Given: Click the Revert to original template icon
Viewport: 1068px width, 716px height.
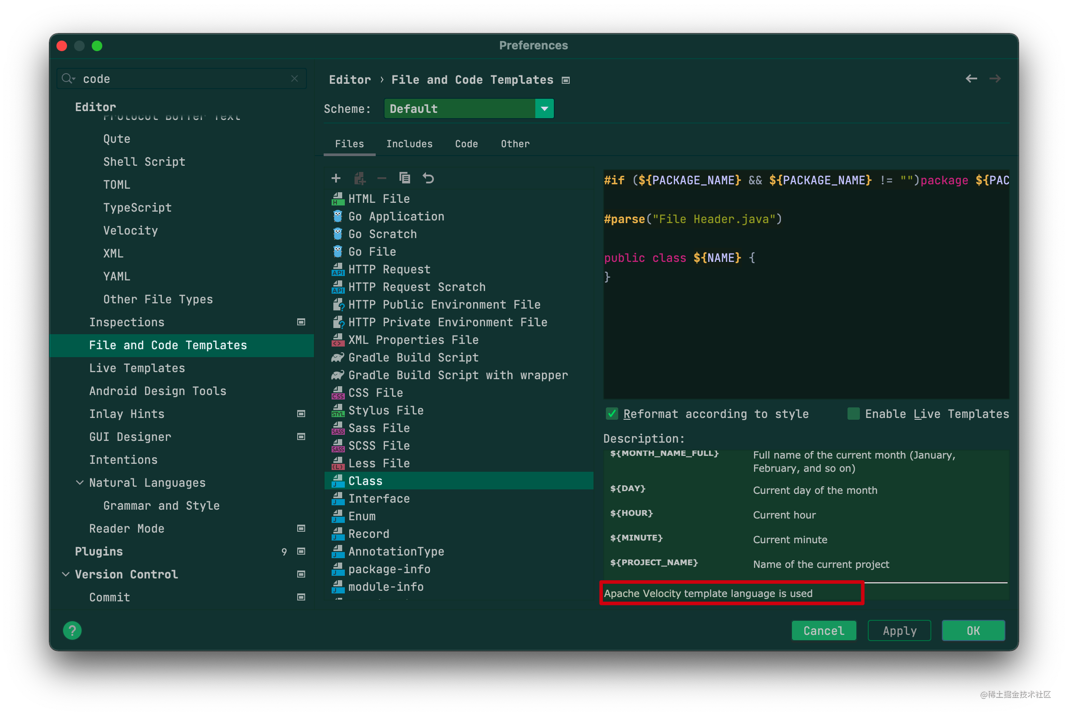Looking at the screenshot, I should 428,178.
